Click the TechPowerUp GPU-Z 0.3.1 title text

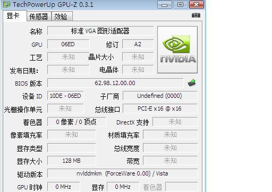[x=53, y=4]
